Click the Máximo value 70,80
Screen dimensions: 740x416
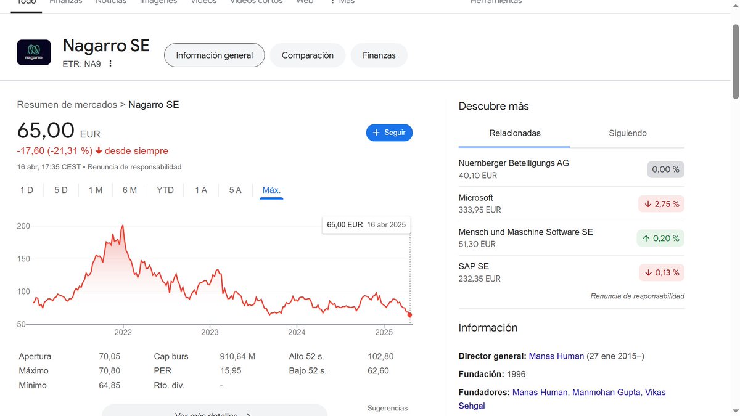click(109, 371)
